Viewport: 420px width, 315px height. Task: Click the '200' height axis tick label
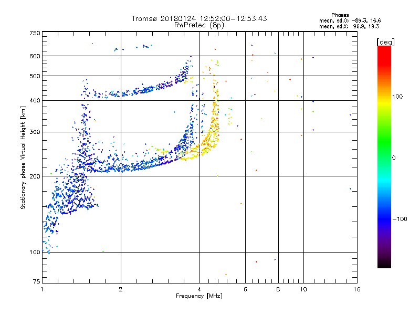[x=35, y=176]
